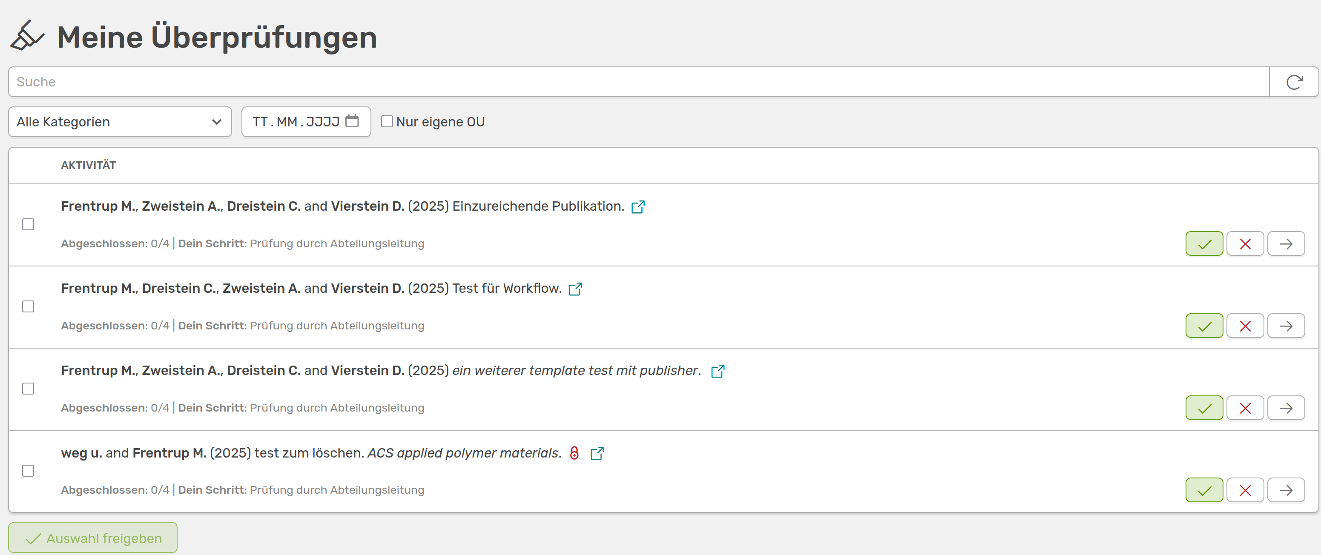Reject 'ein weiterer template test' with the red X

coord(1245,408)
